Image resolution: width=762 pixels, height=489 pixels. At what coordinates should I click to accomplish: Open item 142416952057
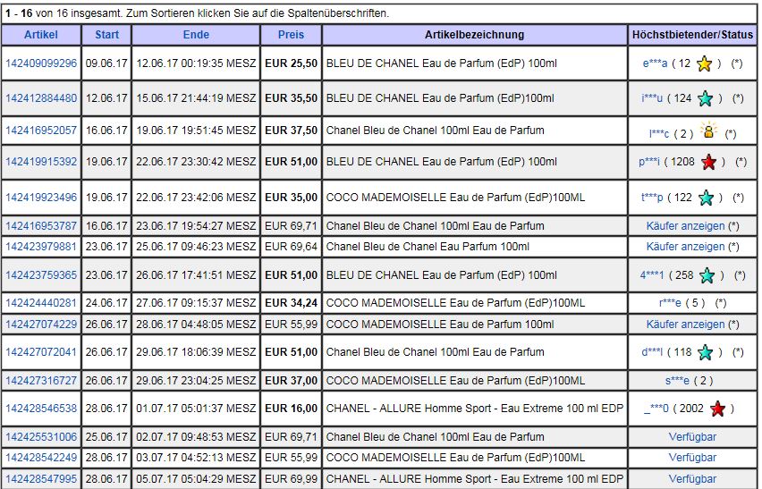41,131
